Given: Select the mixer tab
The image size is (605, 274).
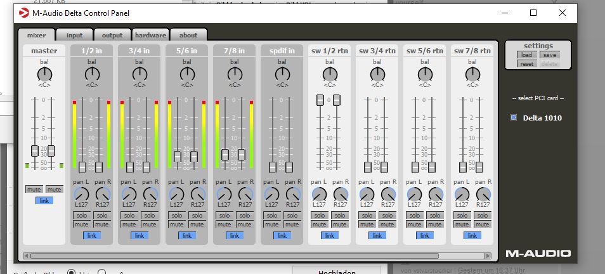Looking at the screenshot, I should click(36, 35).
